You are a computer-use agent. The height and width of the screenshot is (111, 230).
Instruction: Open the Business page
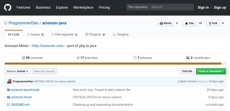click(43, 7)
